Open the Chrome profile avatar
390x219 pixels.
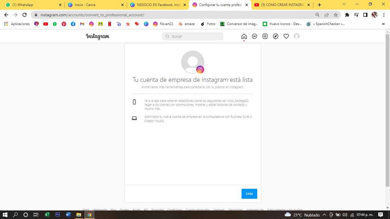pos(375,15)
